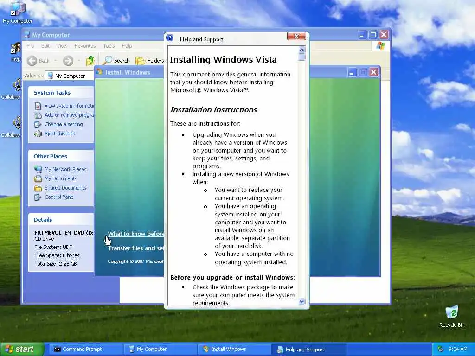Open Shared Documents link
This screenshot has height=356, width=475.
coord(65,188)
